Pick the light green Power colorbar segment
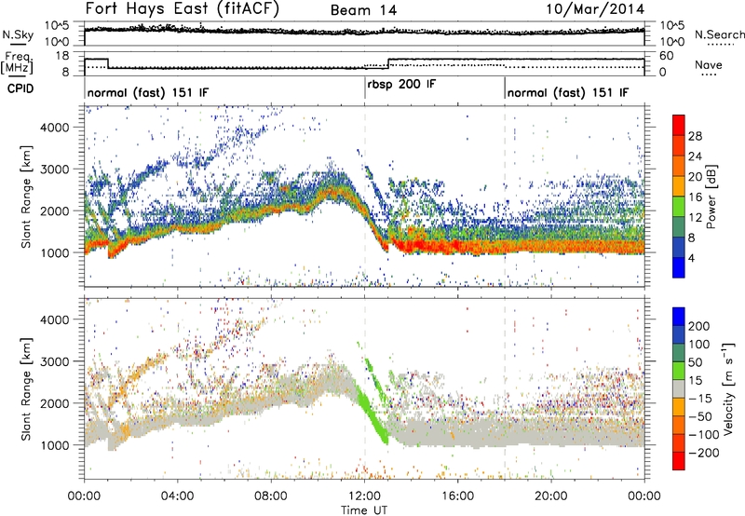 click(x=679, y=207)
